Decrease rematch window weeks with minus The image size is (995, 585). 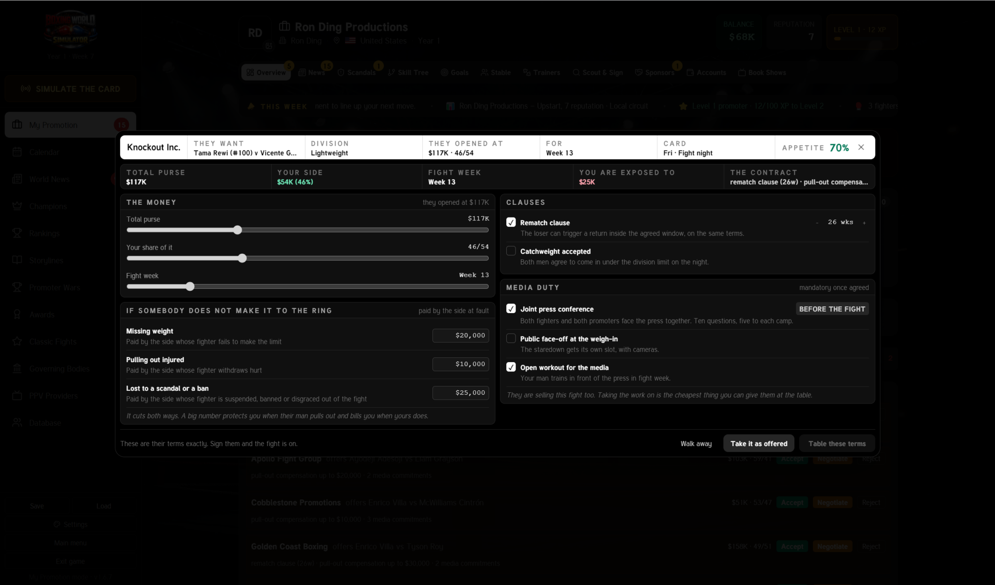817,222
